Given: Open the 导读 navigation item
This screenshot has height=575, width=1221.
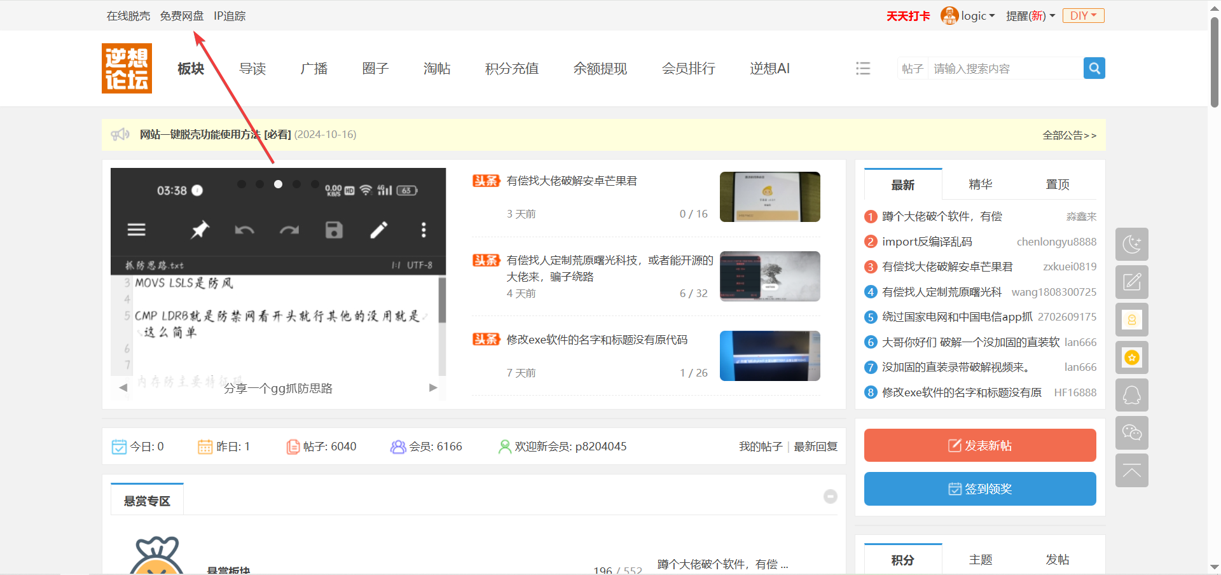Looking at the screenshot, I should 252,69.
